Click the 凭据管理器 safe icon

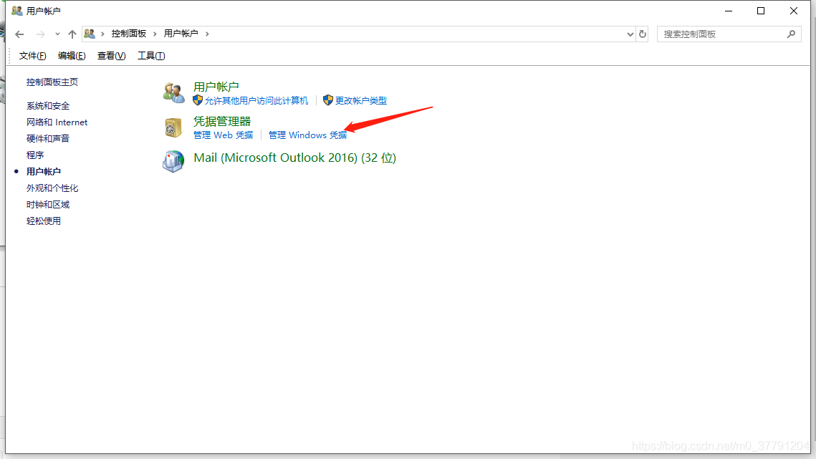click(x=173, y=127)
